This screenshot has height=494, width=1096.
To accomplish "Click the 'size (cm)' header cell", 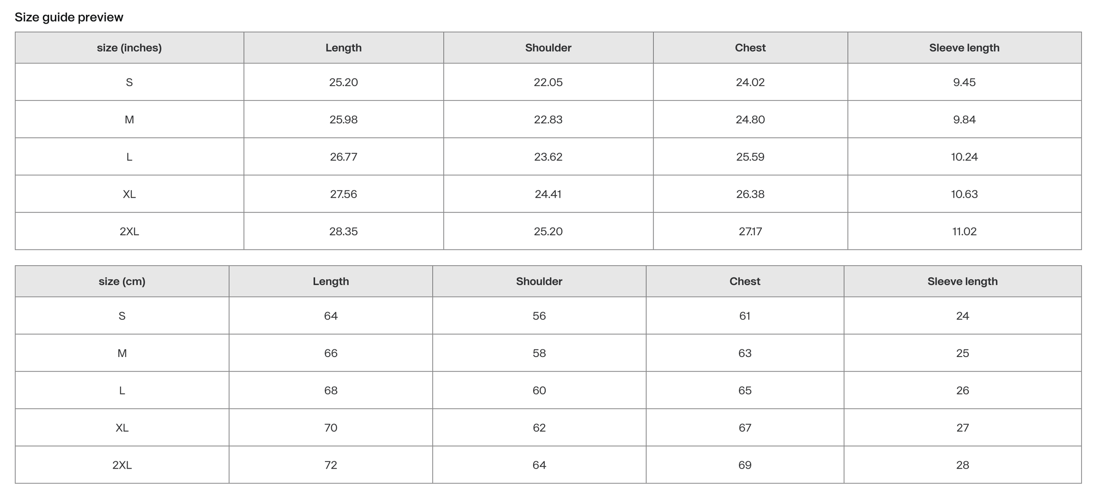I will coord(122,281).
